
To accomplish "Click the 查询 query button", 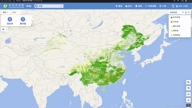I will (x=119, y=6).
